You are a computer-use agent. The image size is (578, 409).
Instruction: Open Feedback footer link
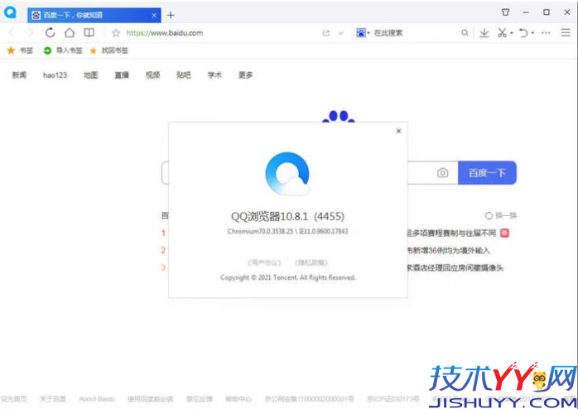(200, 399)
